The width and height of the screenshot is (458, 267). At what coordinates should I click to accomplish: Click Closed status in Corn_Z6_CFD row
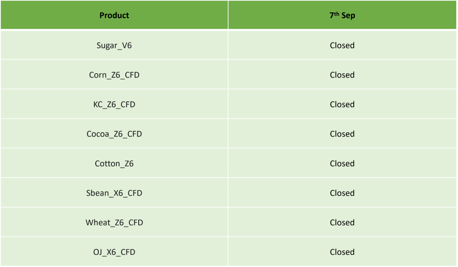point(342,75)
